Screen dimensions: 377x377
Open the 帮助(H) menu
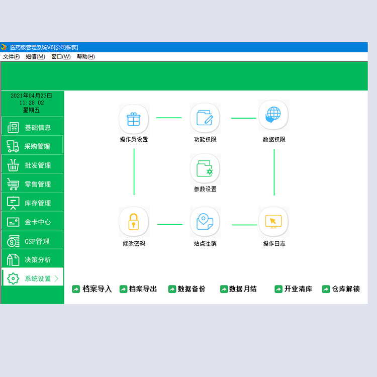[85, 57]
